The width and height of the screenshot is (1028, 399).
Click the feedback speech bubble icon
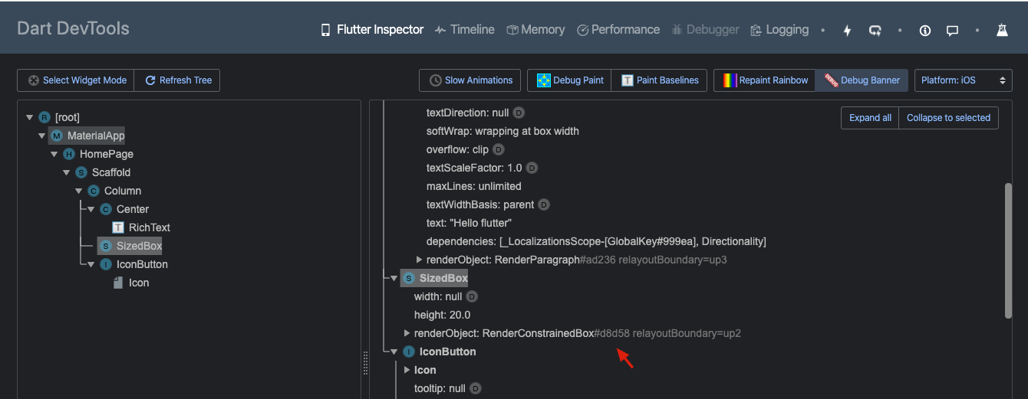point(952,31)
